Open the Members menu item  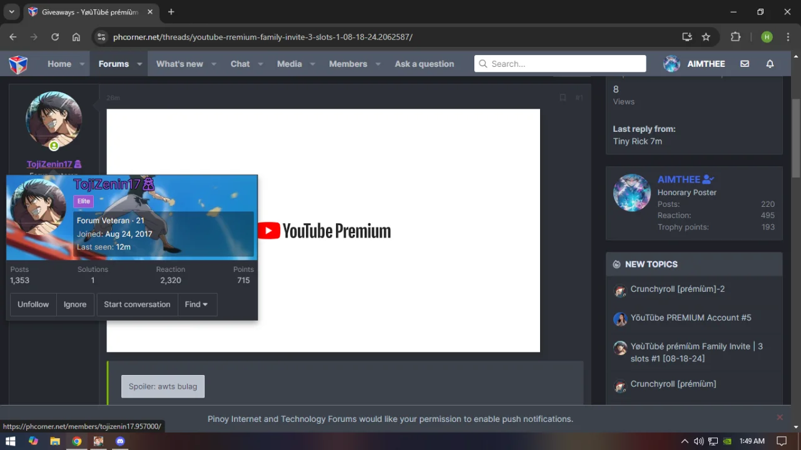coord(348,64)
